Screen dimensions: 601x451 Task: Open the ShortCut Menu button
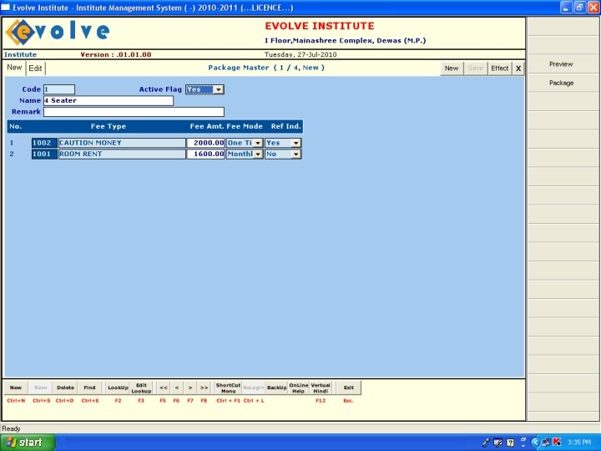228,388
